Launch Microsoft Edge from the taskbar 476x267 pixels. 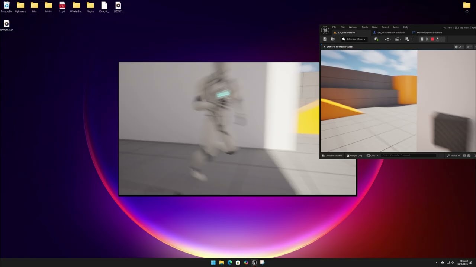229,263
